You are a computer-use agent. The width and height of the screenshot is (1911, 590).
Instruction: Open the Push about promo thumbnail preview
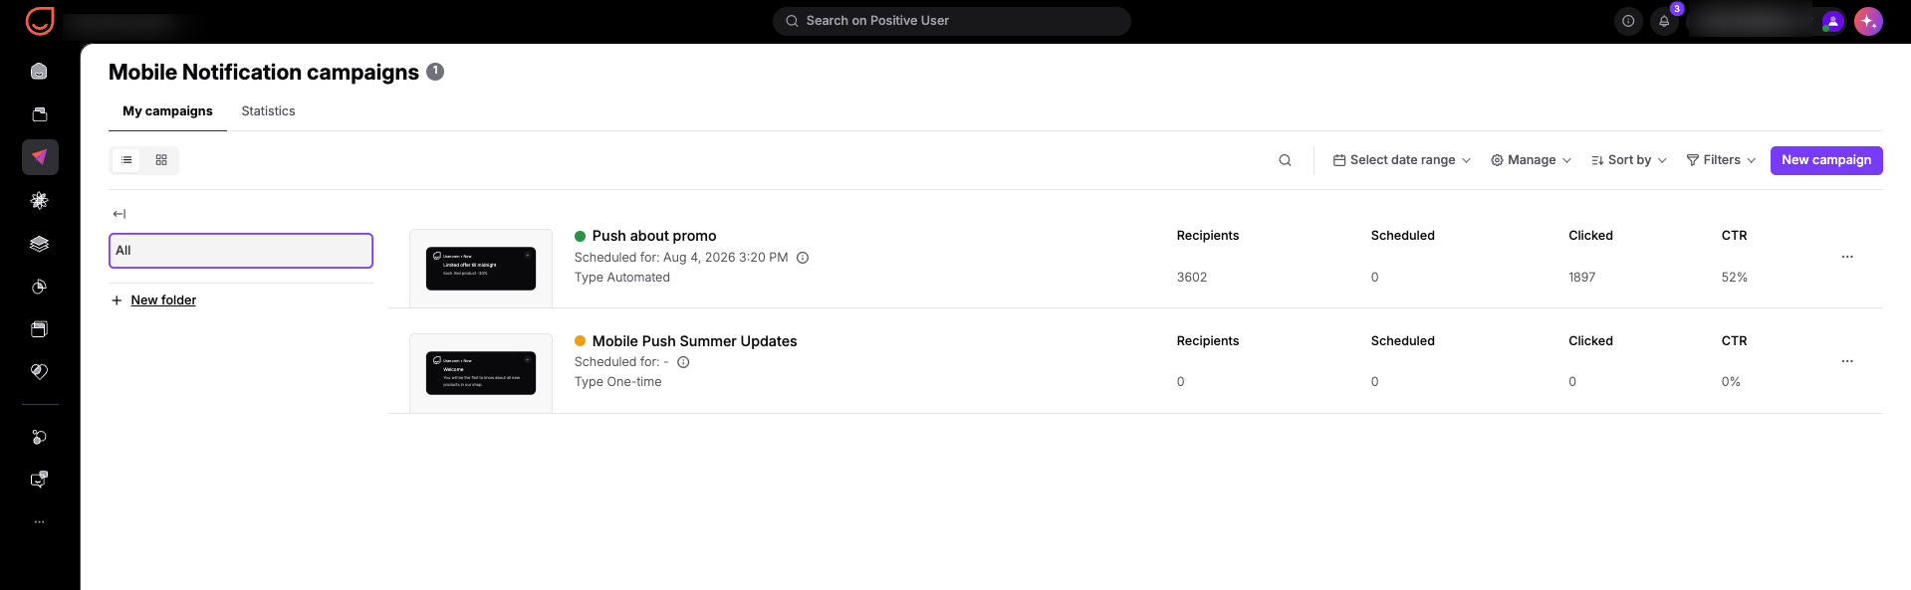click(481, 269)
